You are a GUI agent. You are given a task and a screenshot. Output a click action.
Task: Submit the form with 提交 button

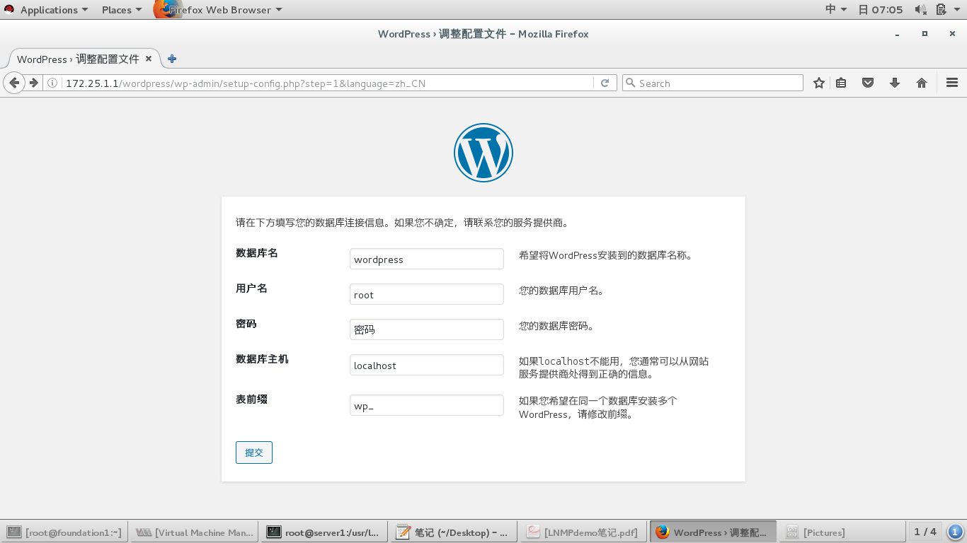254,452
